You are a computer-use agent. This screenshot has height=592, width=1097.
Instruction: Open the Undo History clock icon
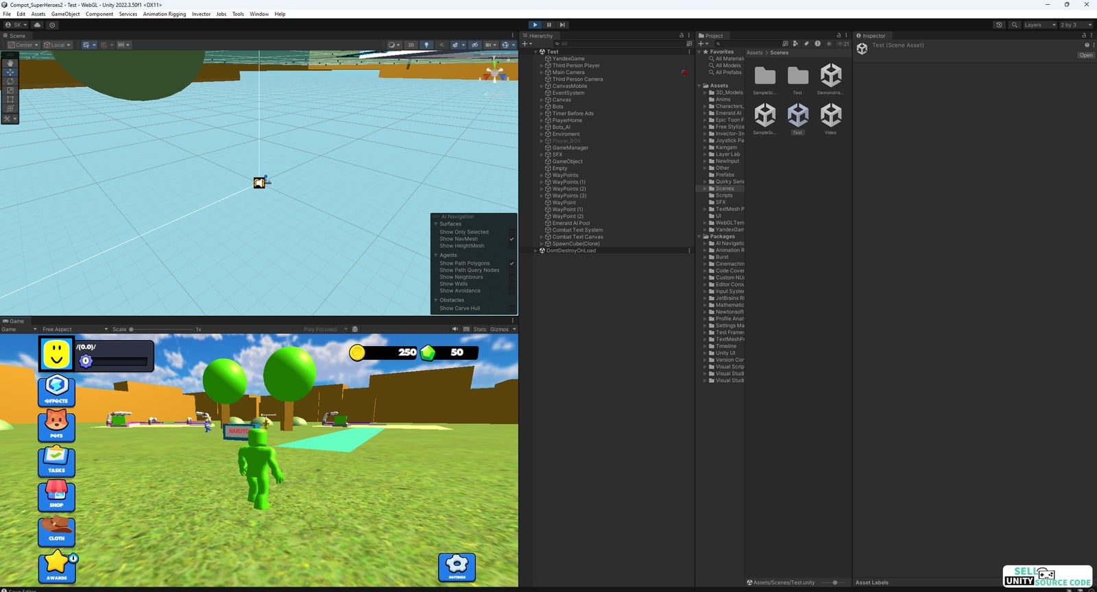click(x=999, y=25)
